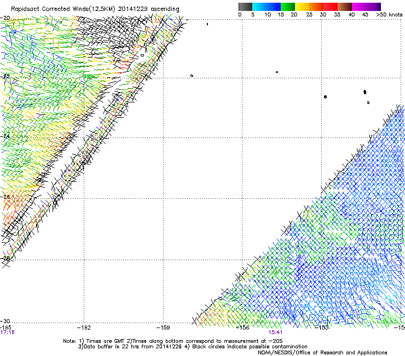405x356 pixels.
Task: Click the -162 longitude axis label
Action: click(x=84, y=328)
